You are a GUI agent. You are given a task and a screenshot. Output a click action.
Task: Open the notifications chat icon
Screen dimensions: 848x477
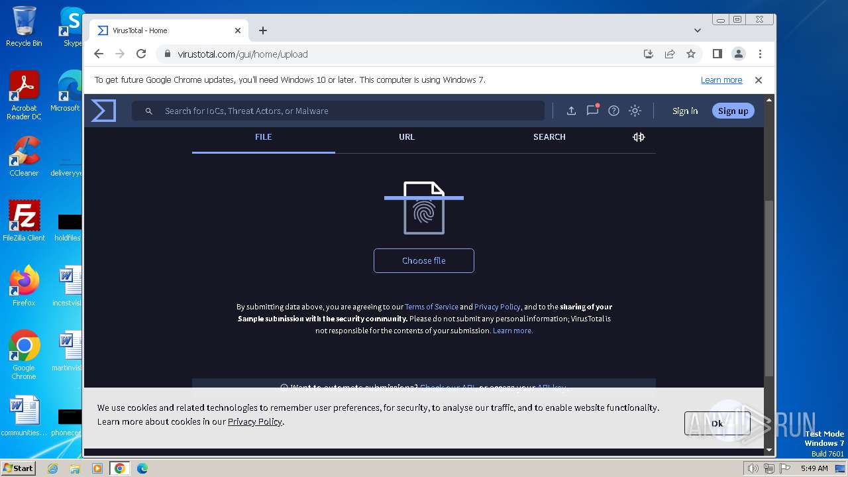tap(592, 111)
